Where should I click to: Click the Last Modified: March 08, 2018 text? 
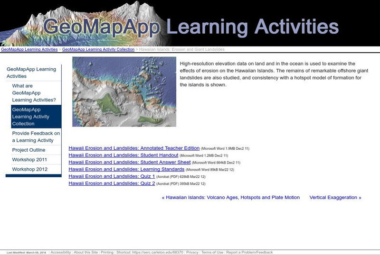point(27,253)
